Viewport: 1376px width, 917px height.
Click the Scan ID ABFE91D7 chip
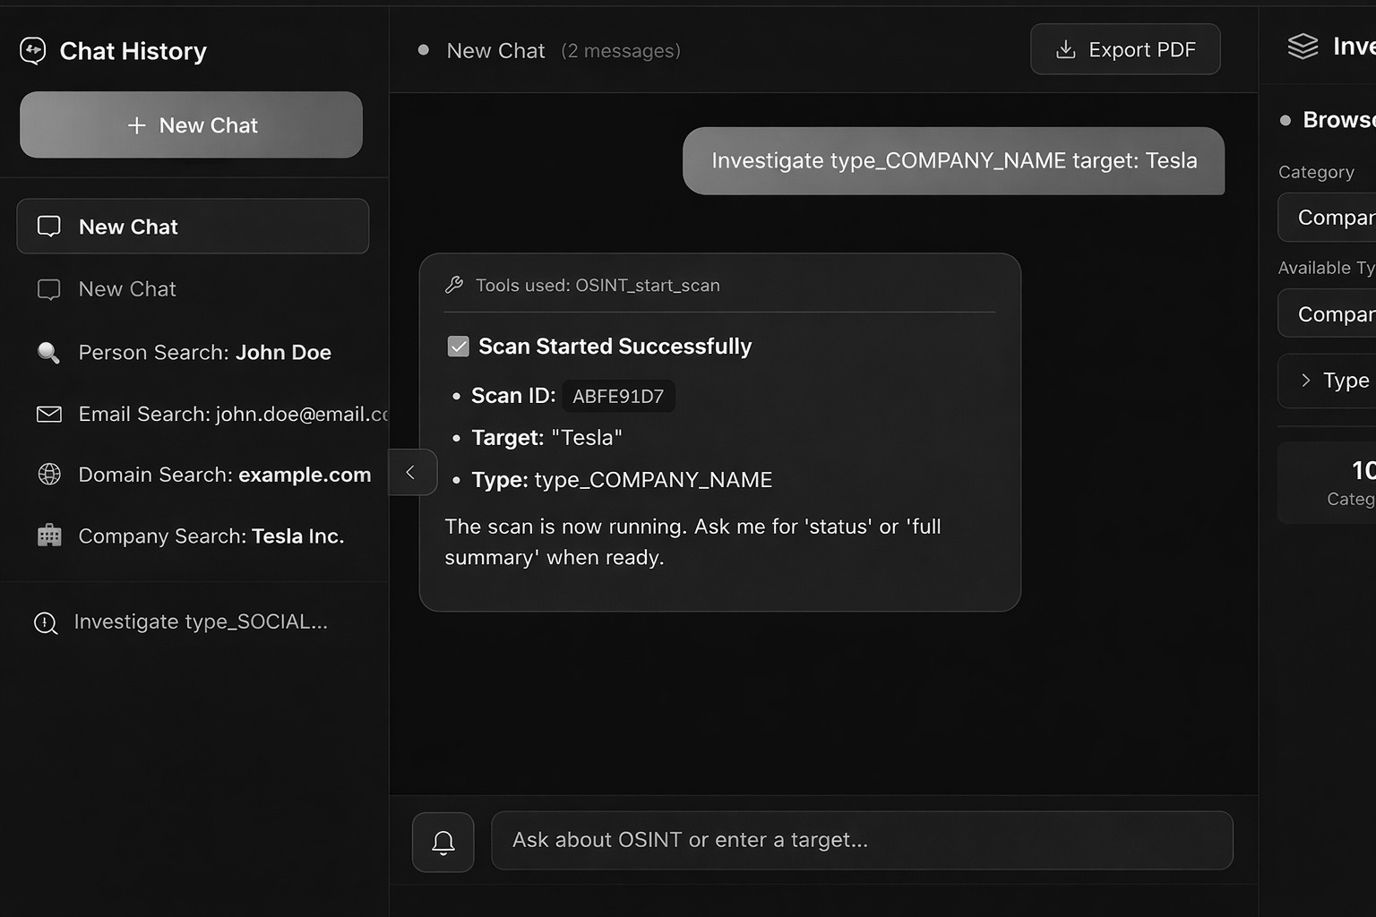point(618,396)
